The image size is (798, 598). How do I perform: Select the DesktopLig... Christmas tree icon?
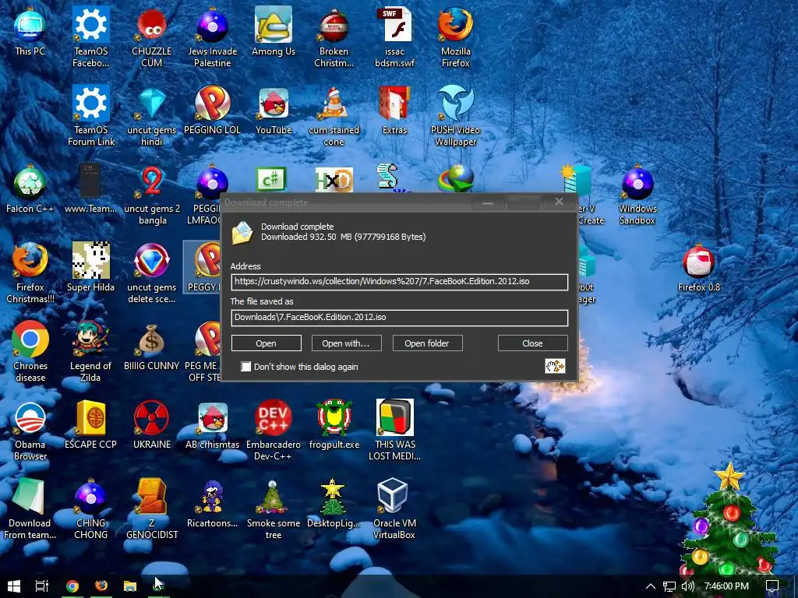click(x=334, y=504)
